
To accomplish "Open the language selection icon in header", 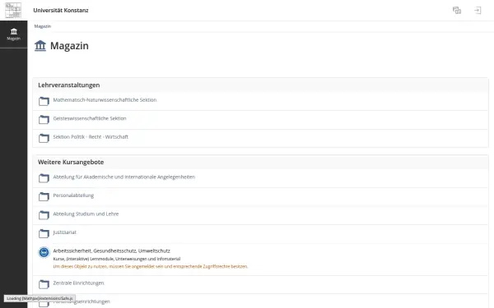I will point(457,11).
